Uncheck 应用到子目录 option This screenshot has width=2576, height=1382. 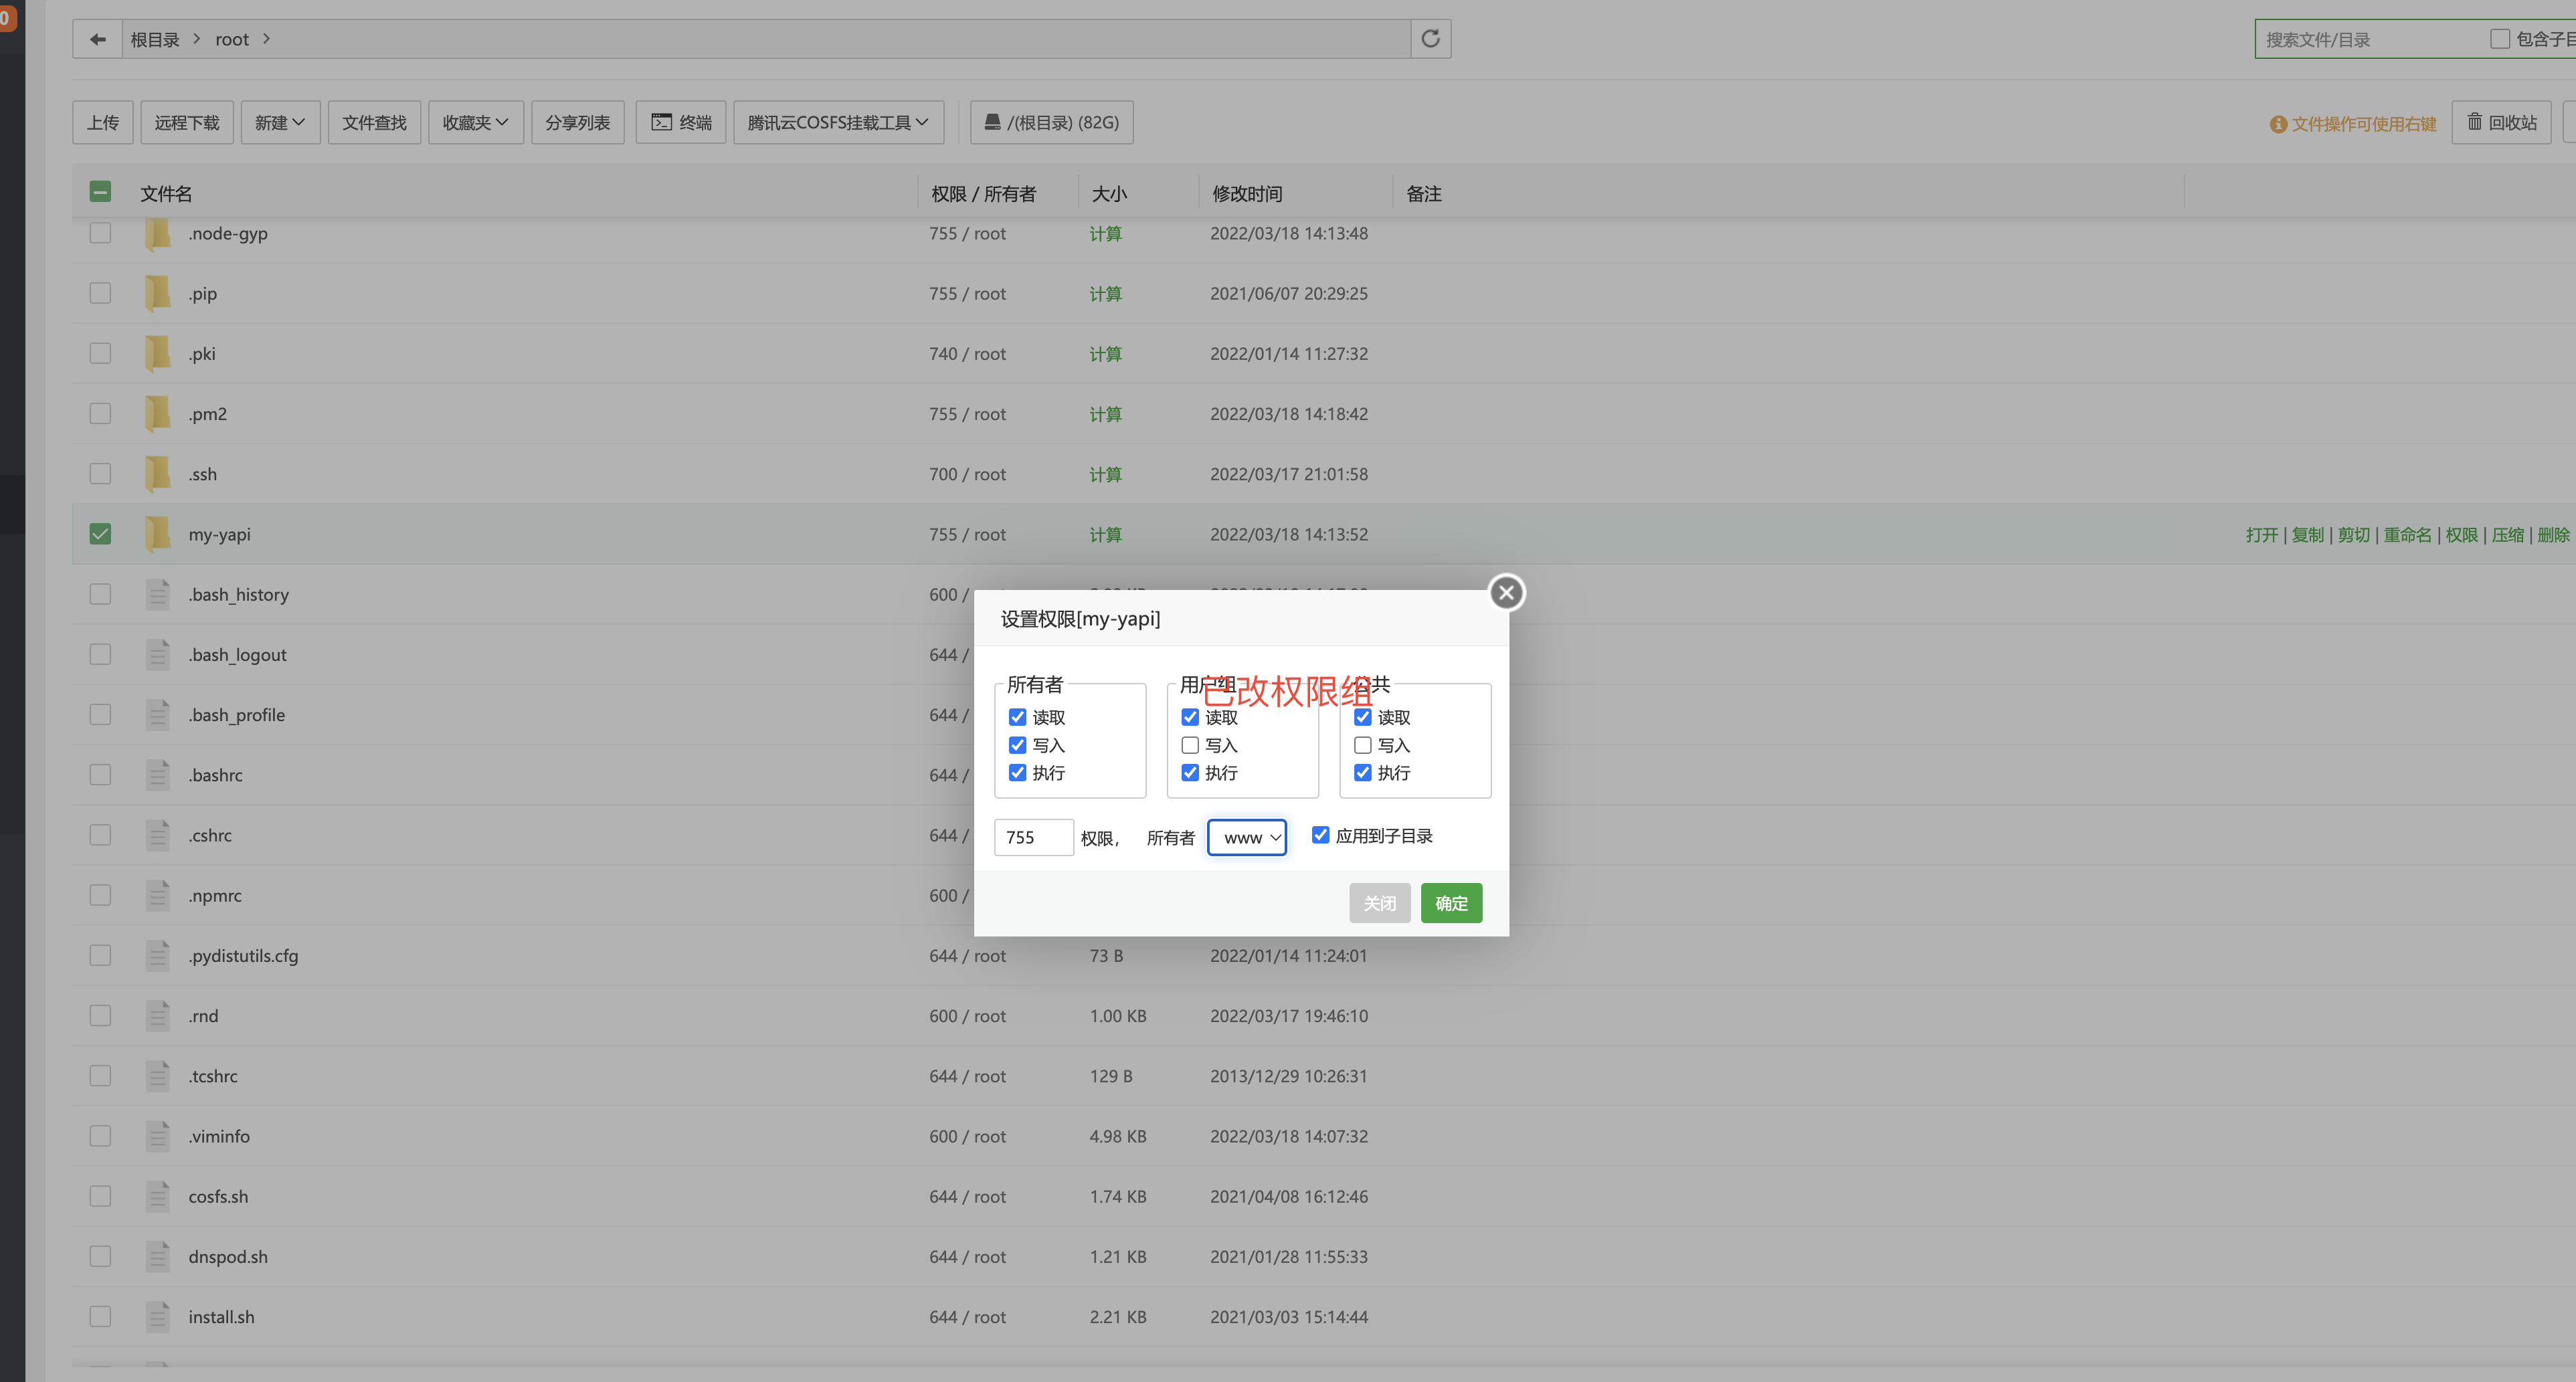[1320, 835]
